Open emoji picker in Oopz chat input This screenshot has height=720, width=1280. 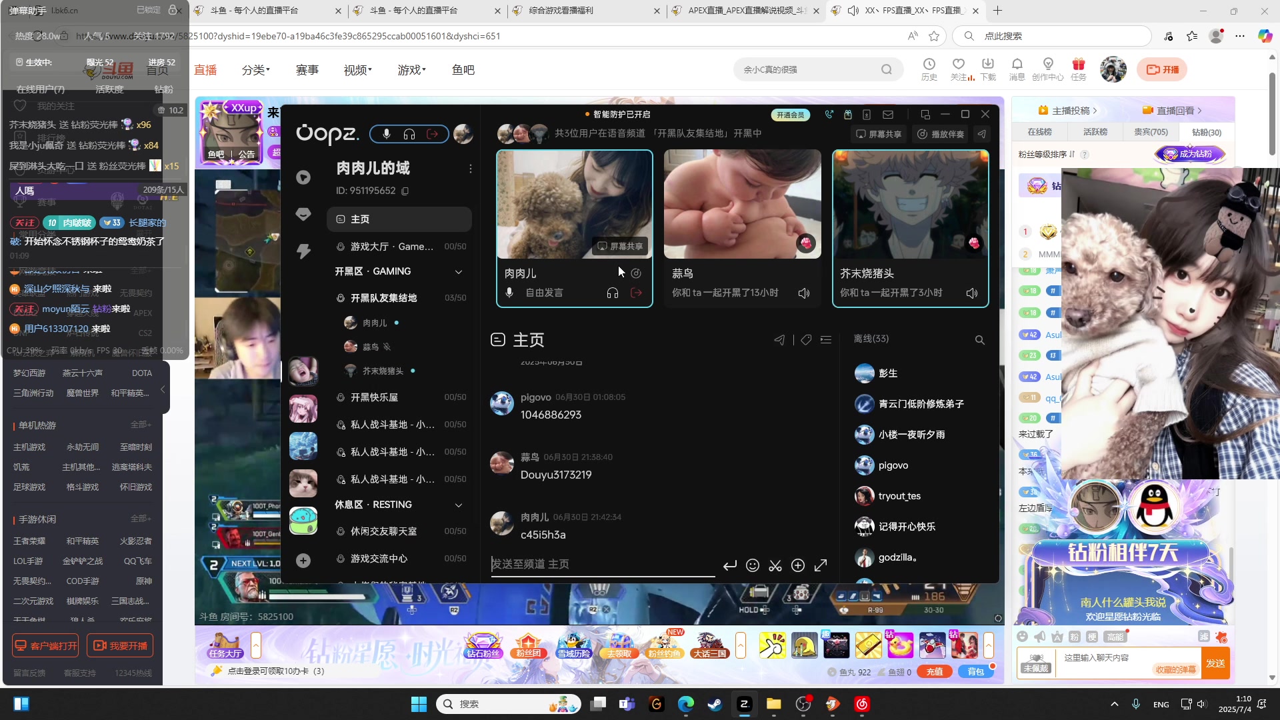[x=753, y=565]
